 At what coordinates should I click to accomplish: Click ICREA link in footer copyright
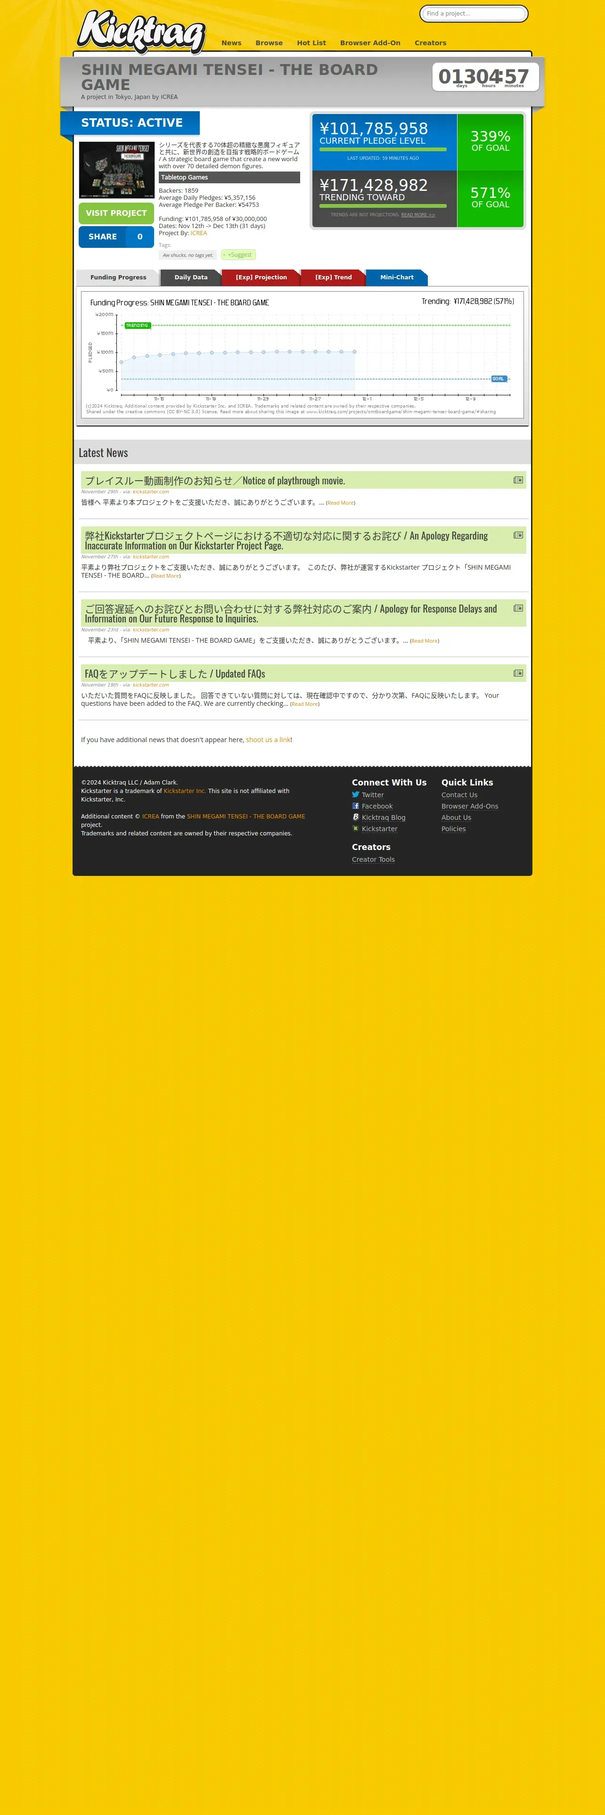tap(151, 817)
